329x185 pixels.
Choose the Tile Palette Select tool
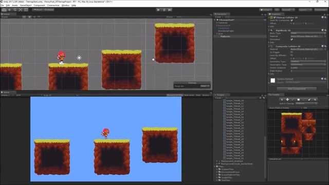tap(282, 100)
